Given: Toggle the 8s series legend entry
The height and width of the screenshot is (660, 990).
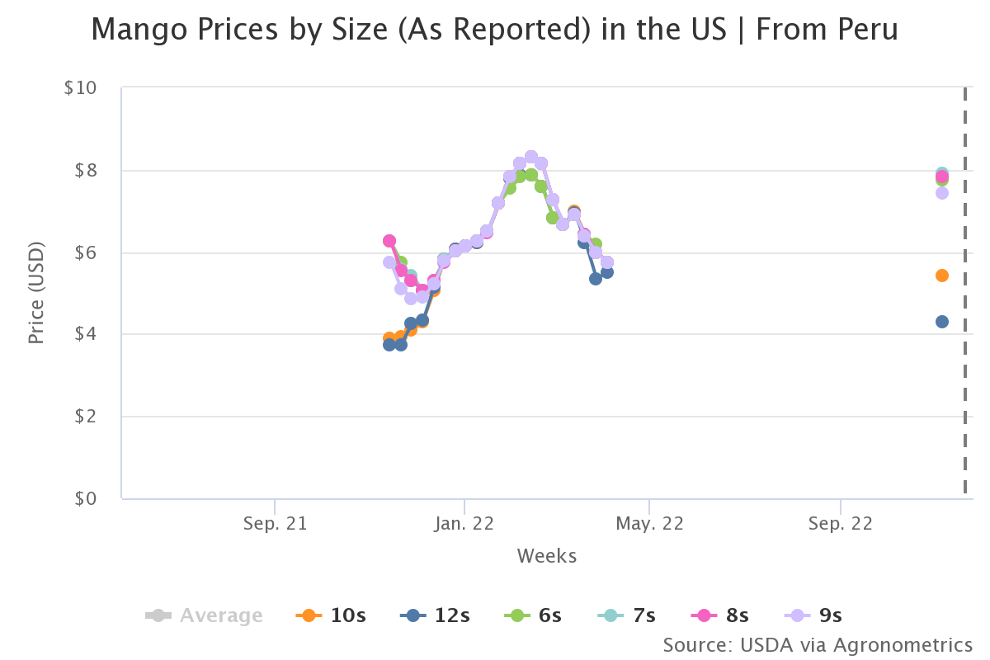Looking at the screenshot, I should coord(719,615).
